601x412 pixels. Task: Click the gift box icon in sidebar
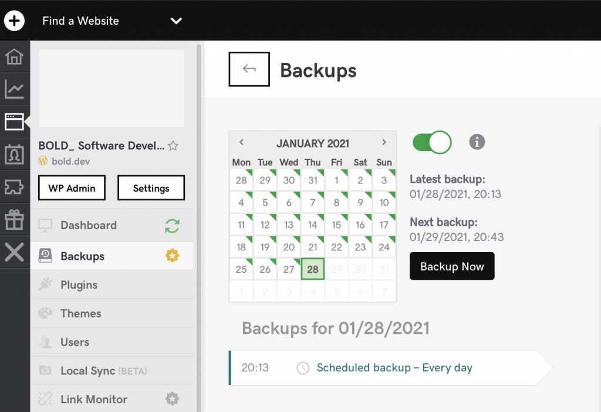point(14,220)
